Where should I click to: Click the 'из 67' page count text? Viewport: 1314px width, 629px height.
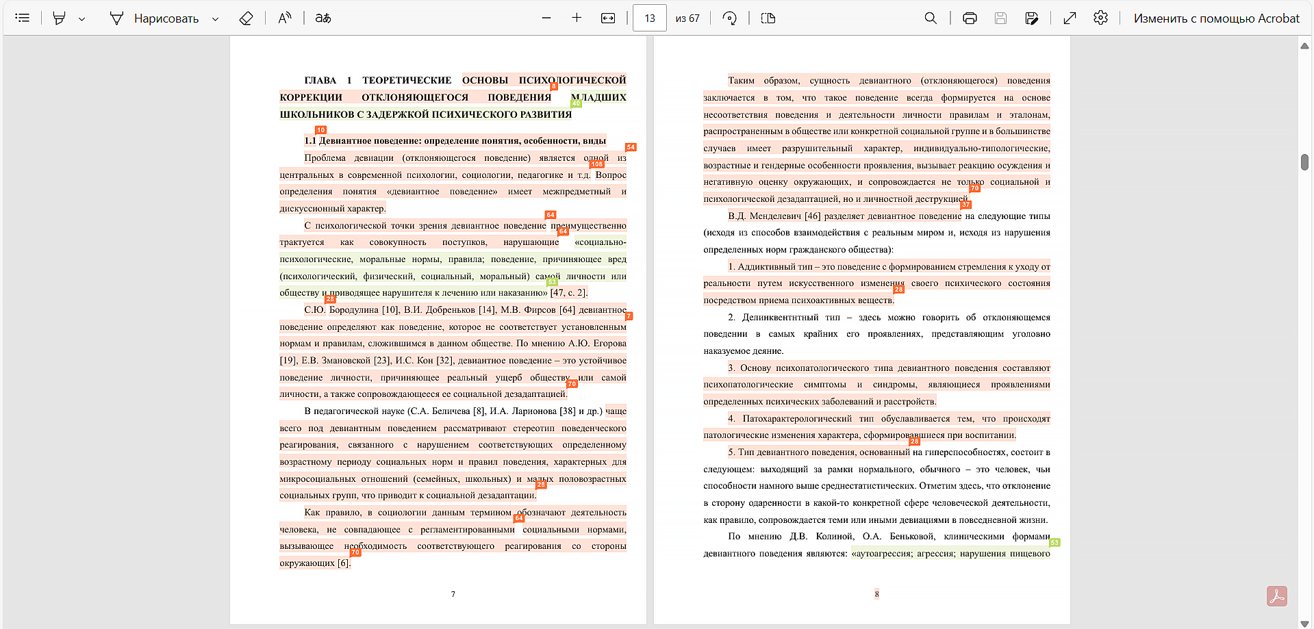[687, 18]
